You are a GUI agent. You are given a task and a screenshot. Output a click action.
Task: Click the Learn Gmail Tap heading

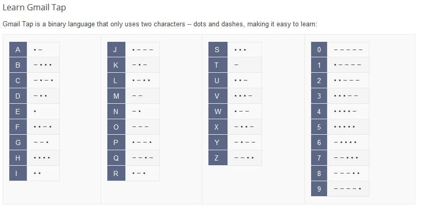34,8
